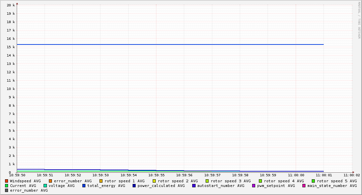
Task: Select the rotor speed 2 AVG yellow swatch
Action: (154, 181)
